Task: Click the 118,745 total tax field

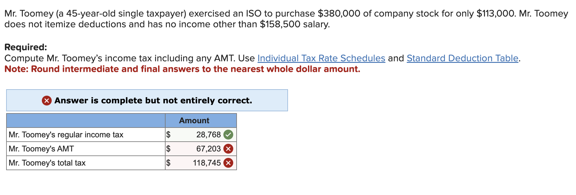Action: [207, 163]
